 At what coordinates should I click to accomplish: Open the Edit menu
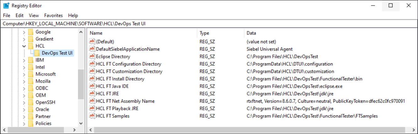19,15
